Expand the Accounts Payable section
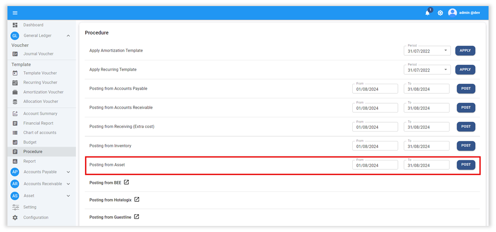 click(68, 172)
